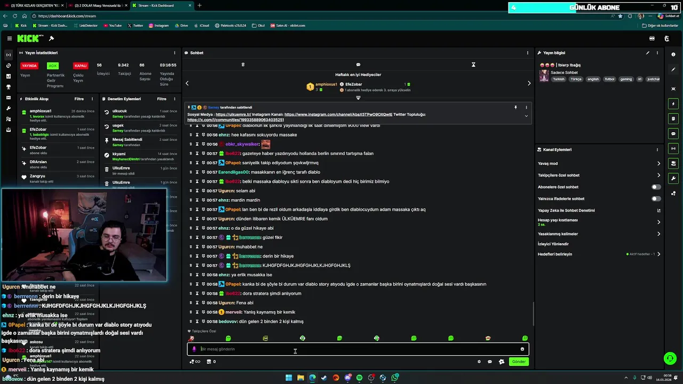The width and height of the screenshot is (683, 384).
Task: Click the Turkish tag chip
Action: tap(559, 79)
